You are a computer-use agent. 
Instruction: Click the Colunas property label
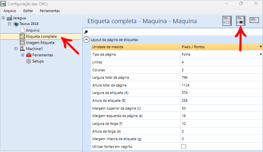click(x=99, y=70)
